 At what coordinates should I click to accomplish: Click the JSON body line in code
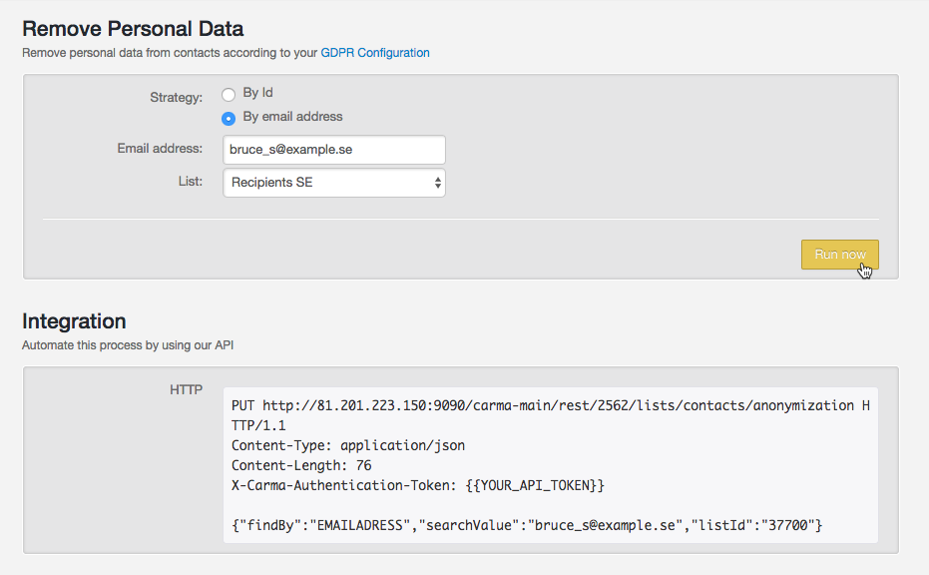(527, 525)
